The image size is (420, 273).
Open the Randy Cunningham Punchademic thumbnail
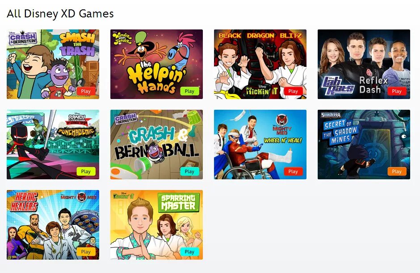click(x=53, y=145)
